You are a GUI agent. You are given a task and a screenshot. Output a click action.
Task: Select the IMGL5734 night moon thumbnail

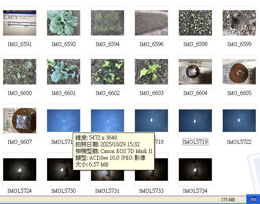[195, 169]
